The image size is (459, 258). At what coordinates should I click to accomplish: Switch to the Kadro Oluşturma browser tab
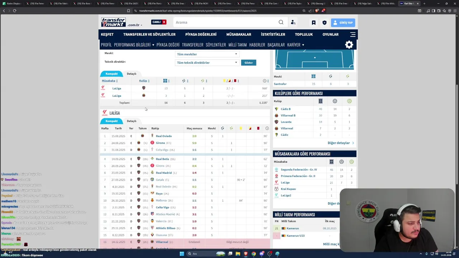pyautogui.click(x=12, y=4)
